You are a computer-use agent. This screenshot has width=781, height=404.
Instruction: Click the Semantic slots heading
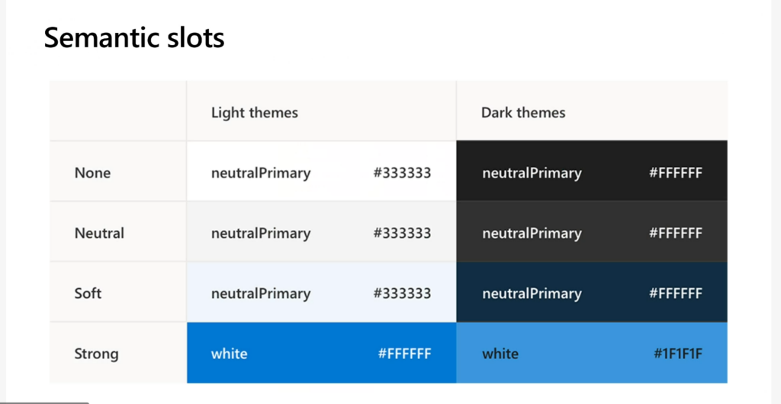tap(134, 37)
